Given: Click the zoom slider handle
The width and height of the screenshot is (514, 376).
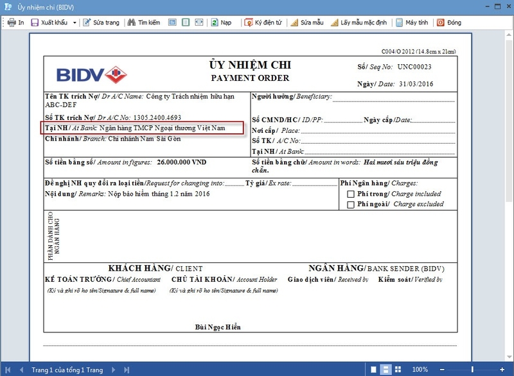Looking at the screenshot, I should 472,370.
